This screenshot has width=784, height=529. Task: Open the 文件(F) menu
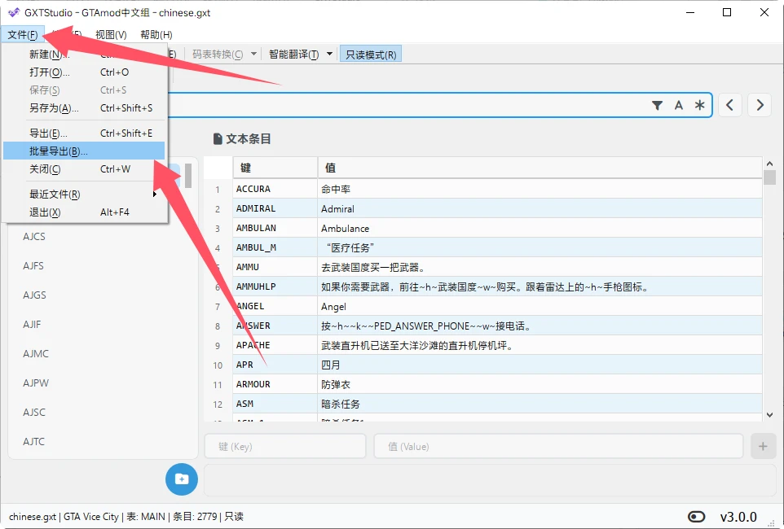point(23,34)
